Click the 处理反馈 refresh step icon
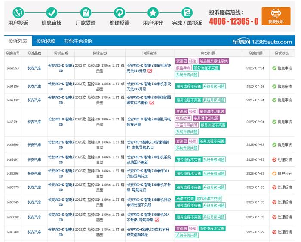Viewport: 301px width, 242px height. click(x=120, y=12)
